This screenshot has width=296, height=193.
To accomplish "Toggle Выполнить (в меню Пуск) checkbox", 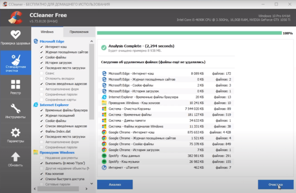I will point(42,163).
